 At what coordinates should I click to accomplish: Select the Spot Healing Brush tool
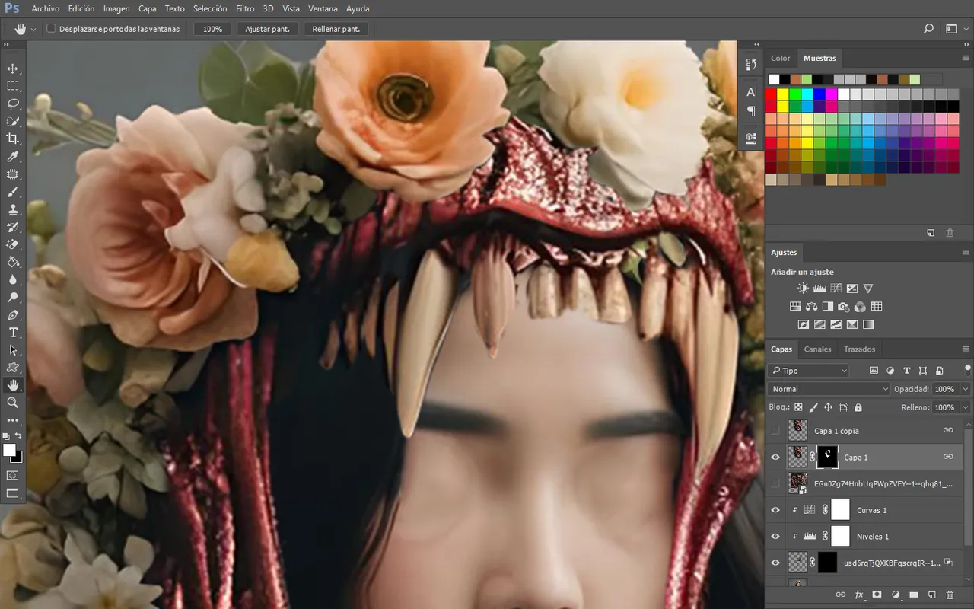click(13, 174)
